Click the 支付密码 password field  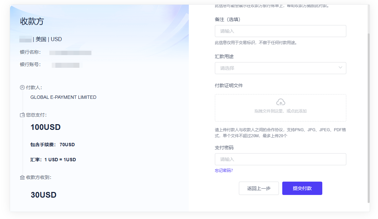(x=280, y=159)
